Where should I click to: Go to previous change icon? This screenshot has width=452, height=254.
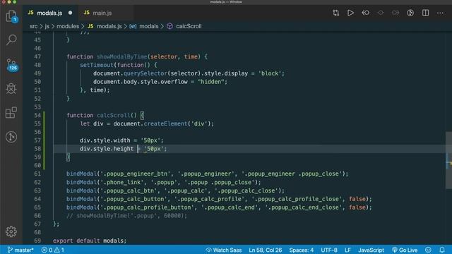366,13
